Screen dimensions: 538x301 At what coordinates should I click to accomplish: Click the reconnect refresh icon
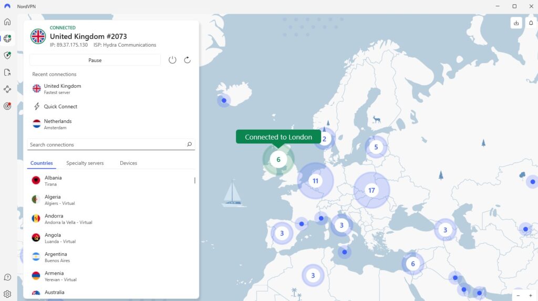pyautogui.click(x=188, y=60)
